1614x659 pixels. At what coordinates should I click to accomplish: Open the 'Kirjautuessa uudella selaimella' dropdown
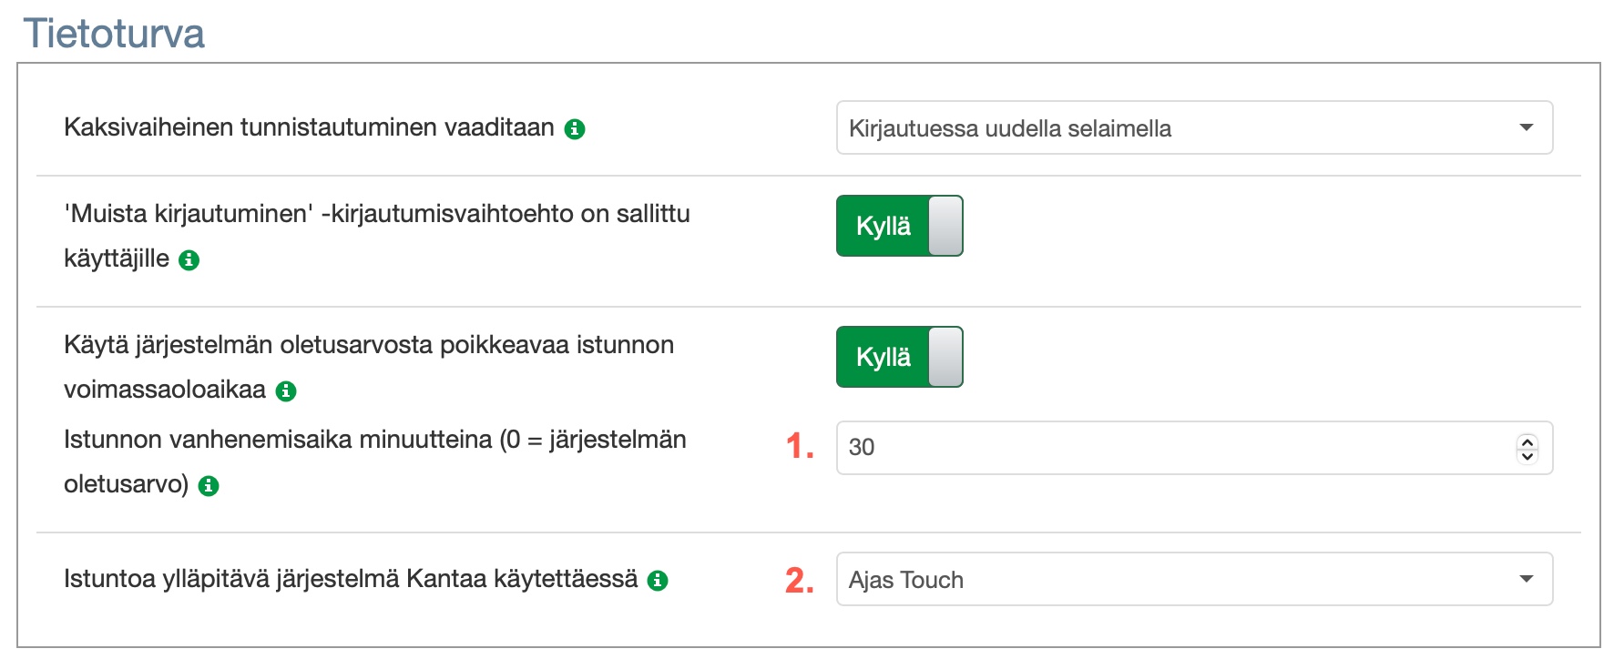[x=1193, y=127]
